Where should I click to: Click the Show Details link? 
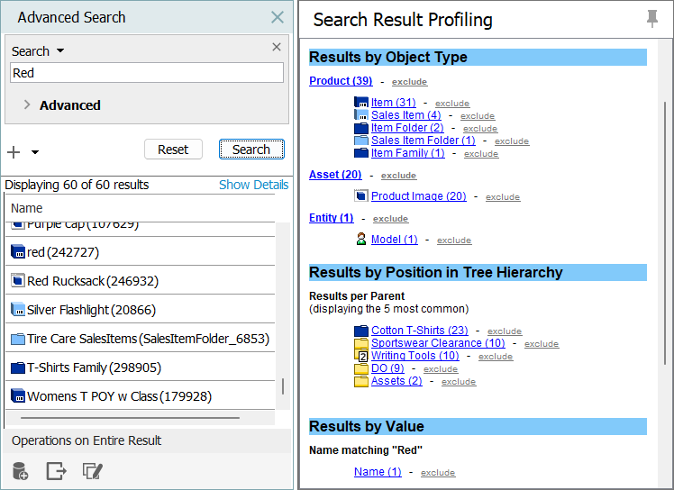tap(253, 185)
